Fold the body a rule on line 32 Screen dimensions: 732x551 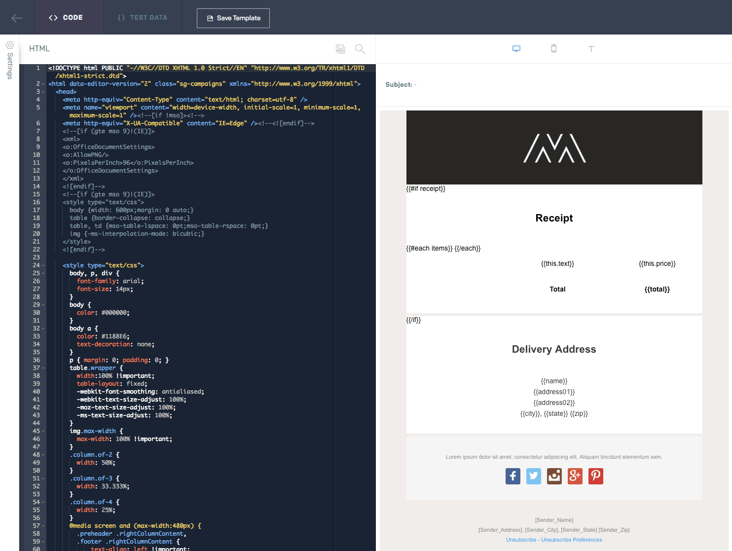pyautogui.click(x=43, y=329)
